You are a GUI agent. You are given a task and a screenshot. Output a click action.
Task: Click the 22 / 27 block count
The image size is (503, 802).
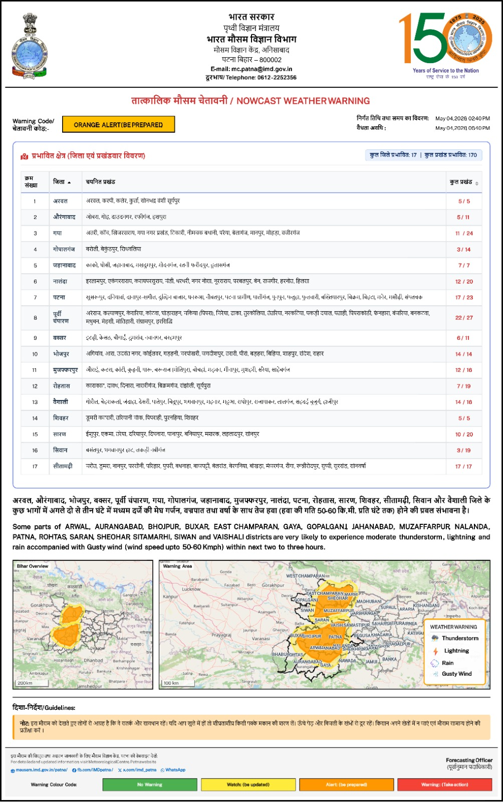click(x=464, y=318)
